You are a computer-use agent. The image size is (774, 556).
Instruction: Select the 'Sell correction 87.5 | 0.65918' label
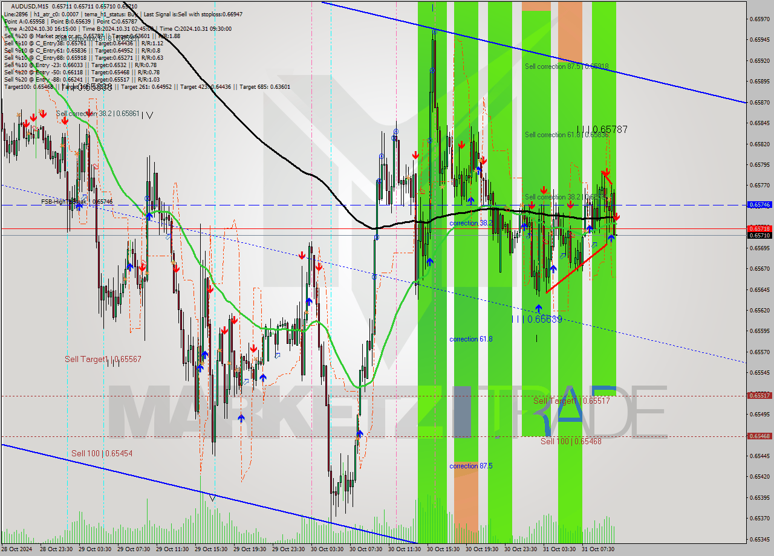coord(567,66)
